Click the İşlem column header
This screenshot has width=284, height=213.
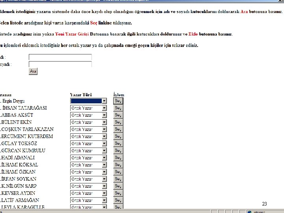coord(119,95)
